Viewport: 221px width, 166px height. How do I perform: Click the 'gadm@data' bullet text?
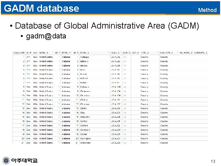coord(46,36)
